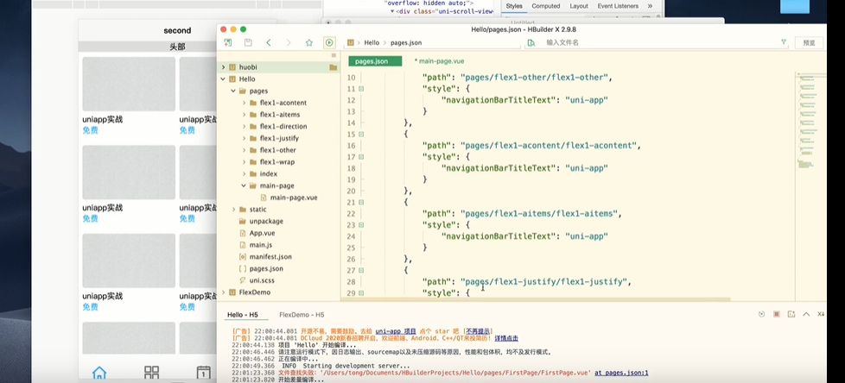Screen dimensions: 845x383
Task: Open main.js in the project tree
Action: point(261,245)
